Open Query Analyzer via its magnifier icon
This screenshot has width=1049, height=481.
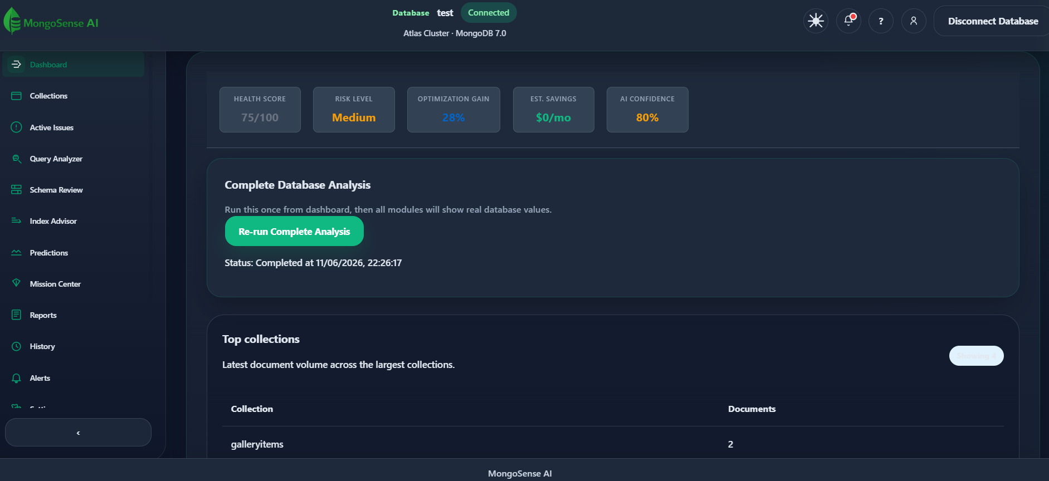(x=16, y=159)
